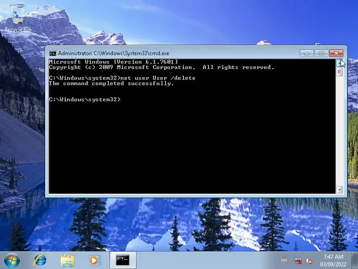
Task: Click 'Microsoft Windows [Version 6.1.7601]' line
Action: (x=113, y=62)
